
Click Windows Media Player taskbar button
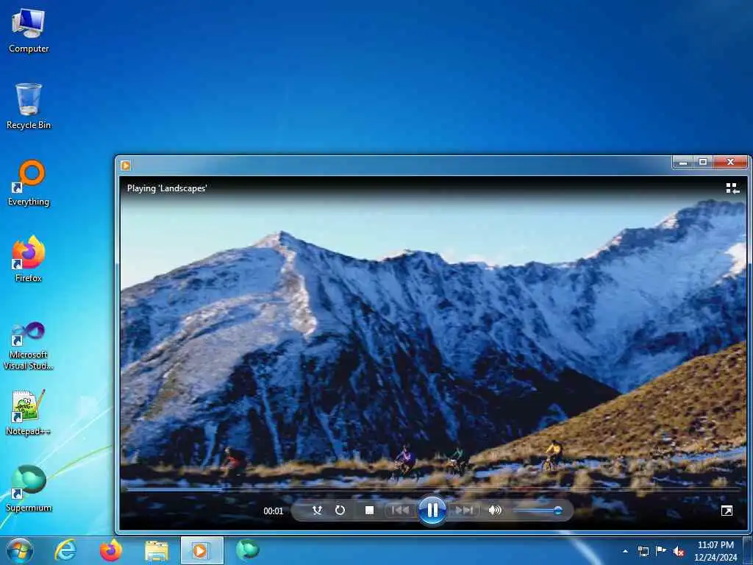click(x=201, y=550)
